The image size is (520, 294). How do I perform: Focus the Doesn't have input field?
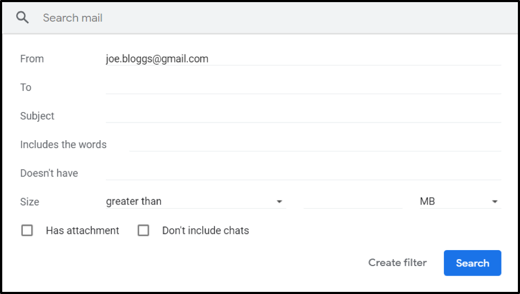[x=303, y=173]
